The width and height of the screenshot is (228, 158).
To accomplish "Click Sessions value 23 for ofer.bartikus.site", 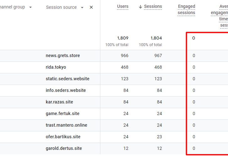I will point(159,137).
